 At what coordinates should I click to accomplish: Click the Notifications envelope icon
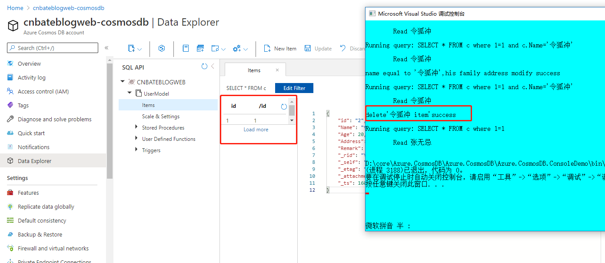[10, 147]
